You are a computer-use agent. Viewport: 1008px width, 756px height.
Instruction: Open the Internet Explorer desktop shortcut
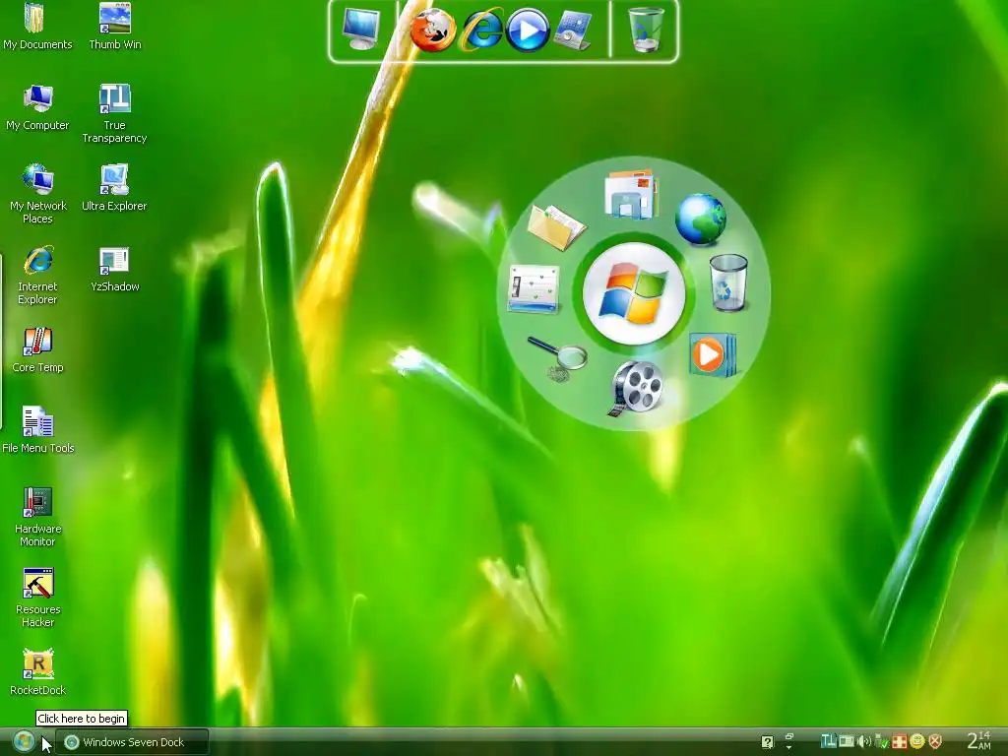(38, 276)
